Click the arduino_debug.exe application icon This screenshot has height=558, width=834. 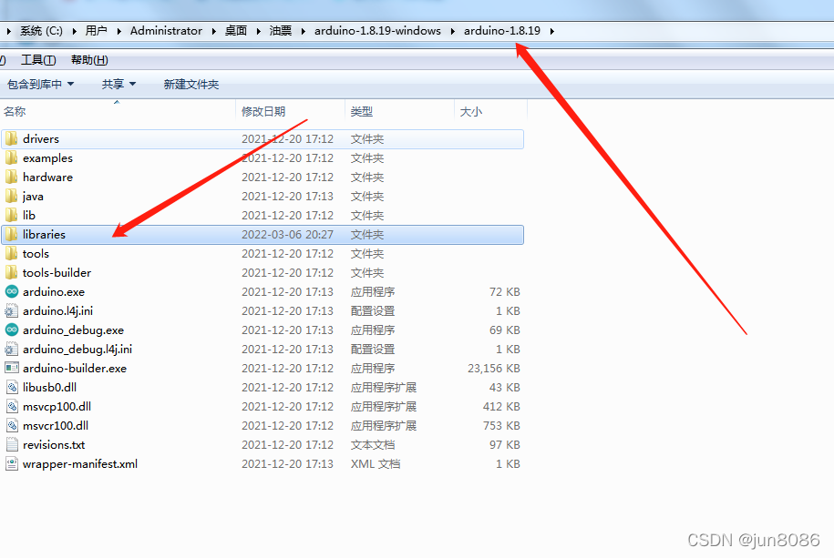pyautogui.click(x=12, y=330)
